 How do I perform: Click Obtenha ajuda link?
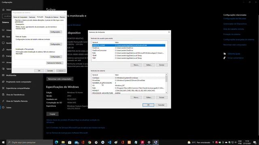point(234,54)
